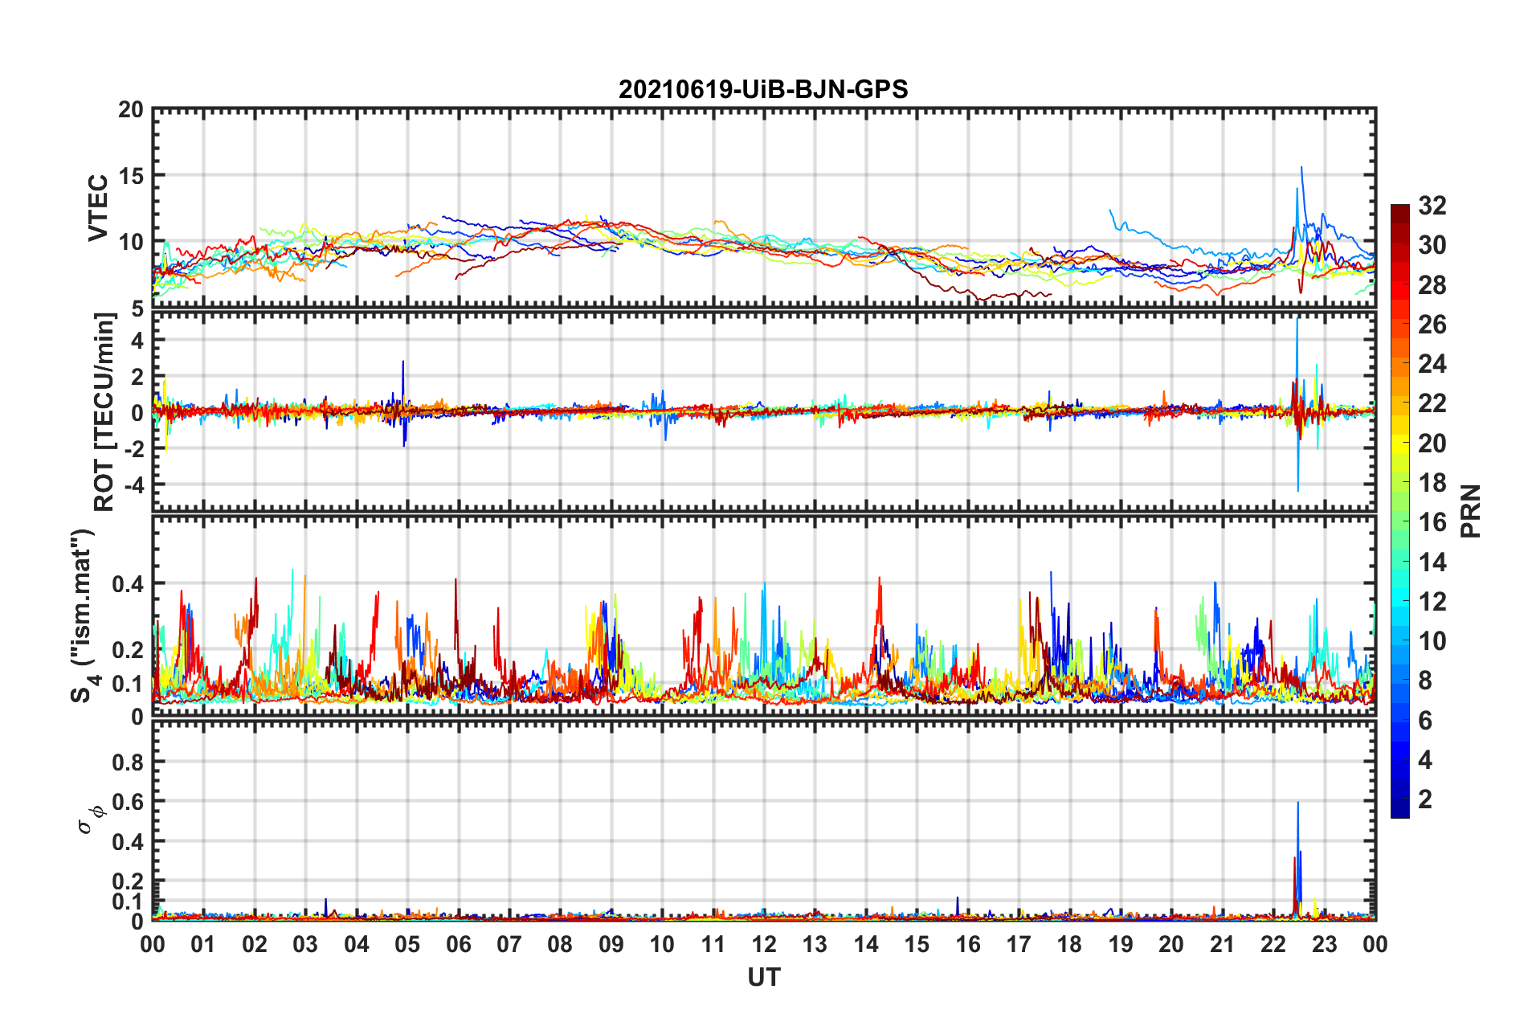Click colorbar tick value 16
The width and height of the screenshot is (1528, 1022).
tap(1432, 522)
